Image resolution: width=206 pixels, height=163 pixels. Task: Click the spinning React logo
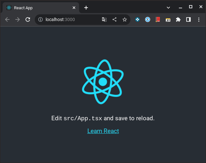click(x=103, y=82)
